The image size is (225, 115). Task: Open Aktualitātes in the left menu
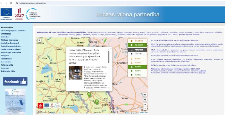7,27
